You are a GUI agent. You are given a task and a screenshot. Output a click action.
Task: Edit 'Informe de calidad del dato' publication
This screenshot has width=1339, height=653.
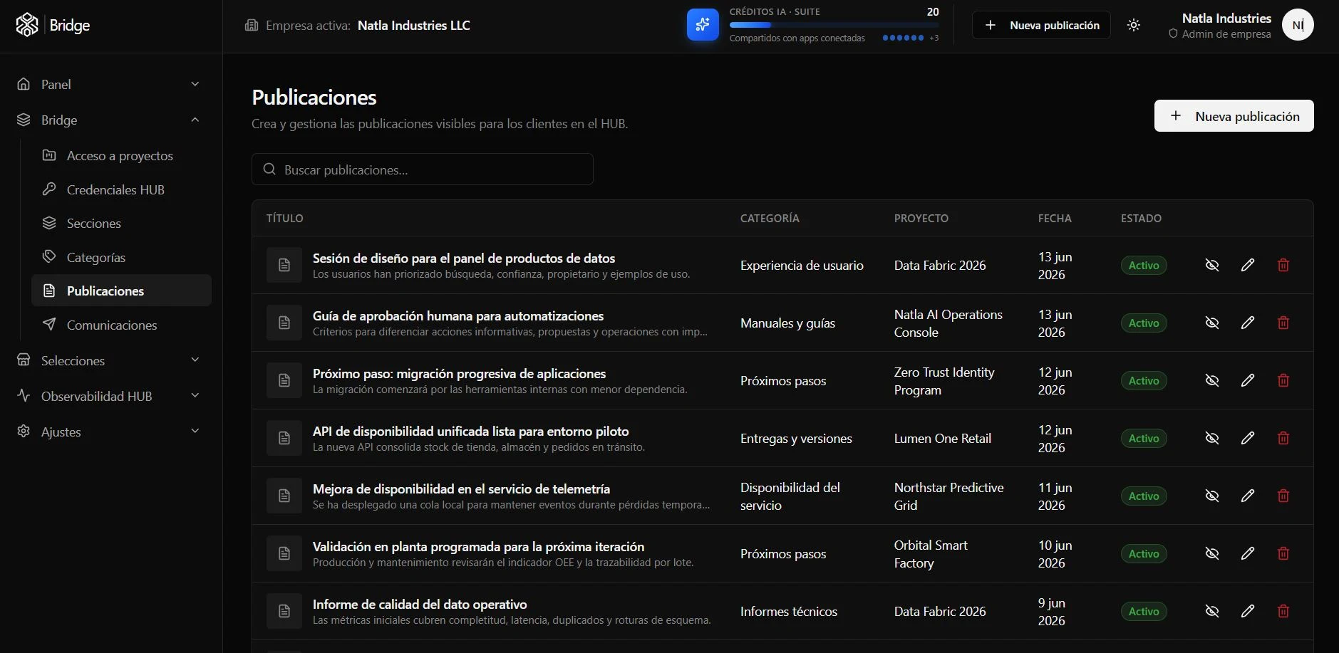[x=1248, y=611]
